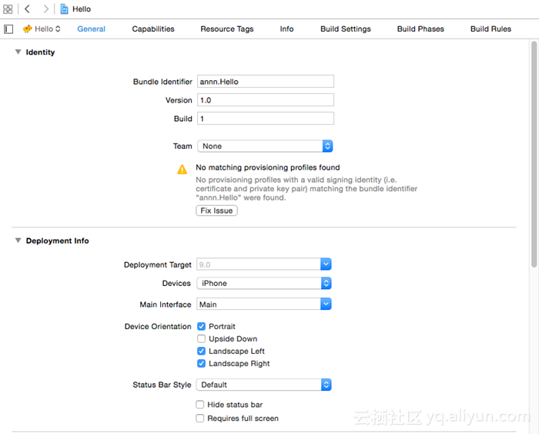Open the Hello target selector popup

[x=42, y=29]
